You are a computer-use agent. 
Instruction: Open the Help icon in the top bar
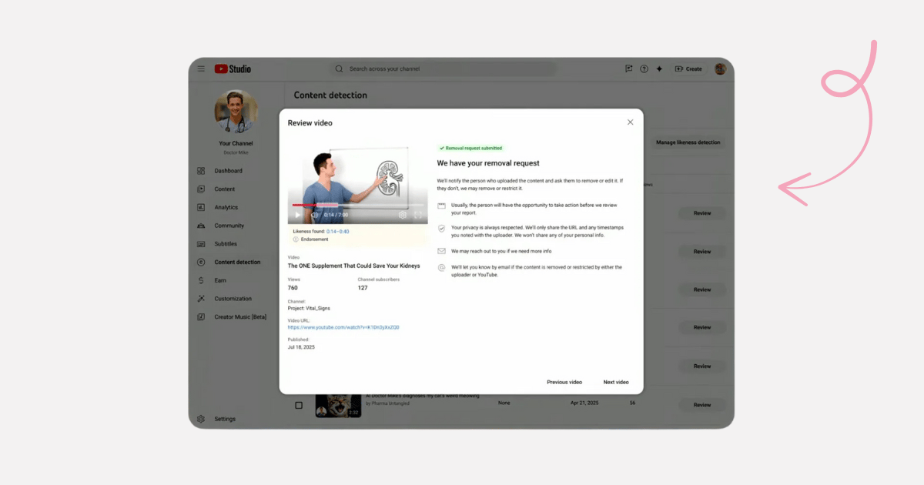tap(644, 69)
